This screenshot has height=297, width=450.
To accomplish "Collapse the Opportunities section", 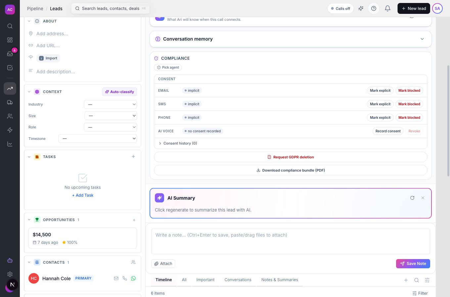I will [x=29, y=220].
